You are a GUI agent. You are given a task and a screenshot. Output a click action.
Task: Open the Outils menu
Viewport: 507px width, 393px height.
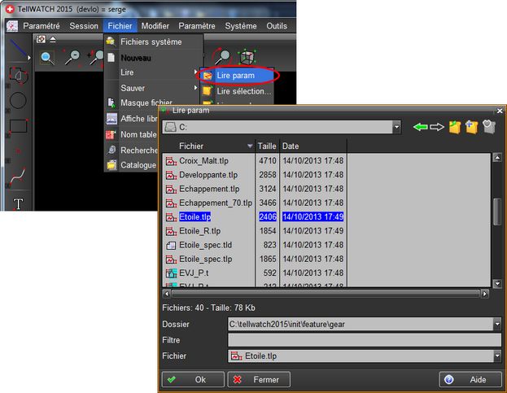pyautogui.click(x=277, y=26)
